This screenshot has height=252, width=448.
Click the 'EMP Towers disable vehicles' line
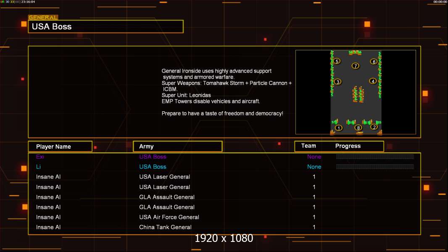pos(211,101)
